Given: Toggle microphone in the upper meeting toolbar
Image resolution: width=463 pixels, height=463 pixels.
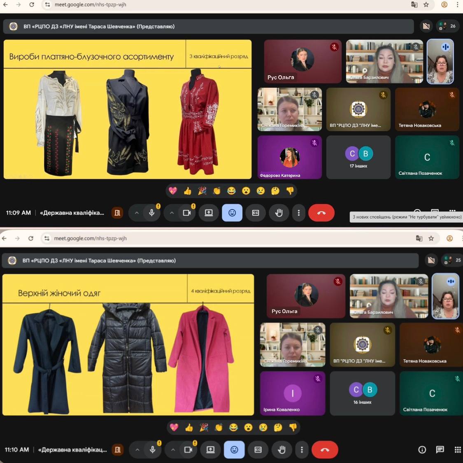Looking at the screenshot, I should [152, 213].
